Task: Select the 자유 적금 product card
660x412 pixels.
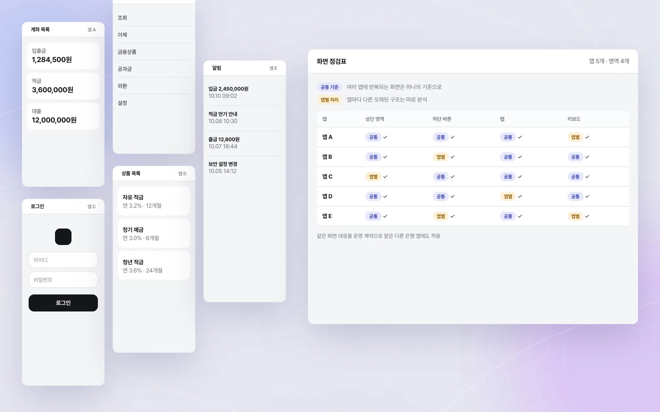Action: 154,201
